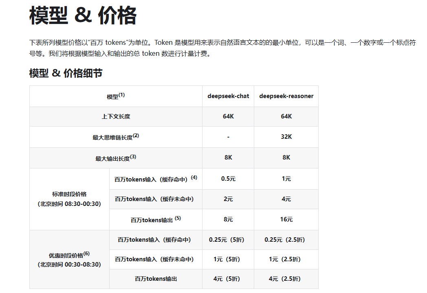
Task: Open footnote (3) beside 最大输出长度
Action: pos(133,156)
